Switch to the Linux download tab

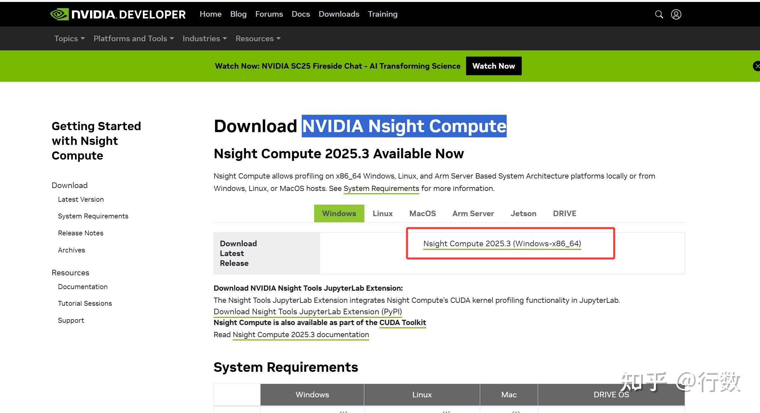(382, 213)
